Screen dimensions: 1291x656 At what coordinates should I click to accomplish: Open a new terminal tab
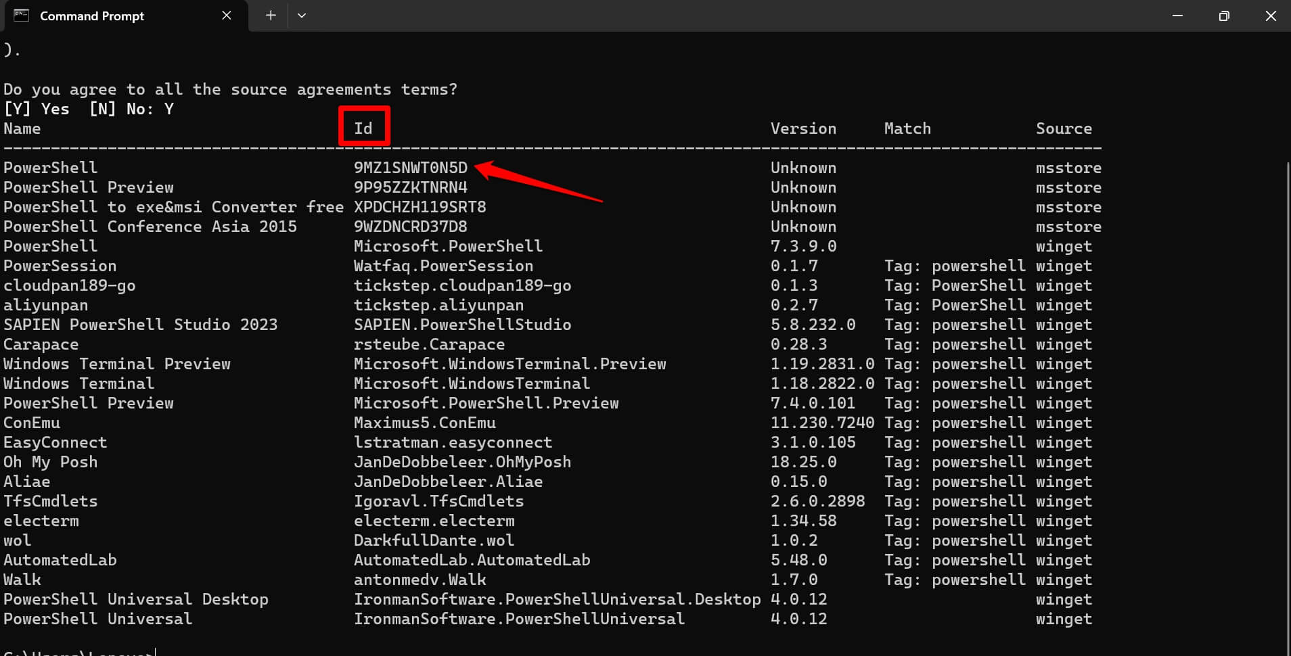pyautogui.click(x=271, y=16)
